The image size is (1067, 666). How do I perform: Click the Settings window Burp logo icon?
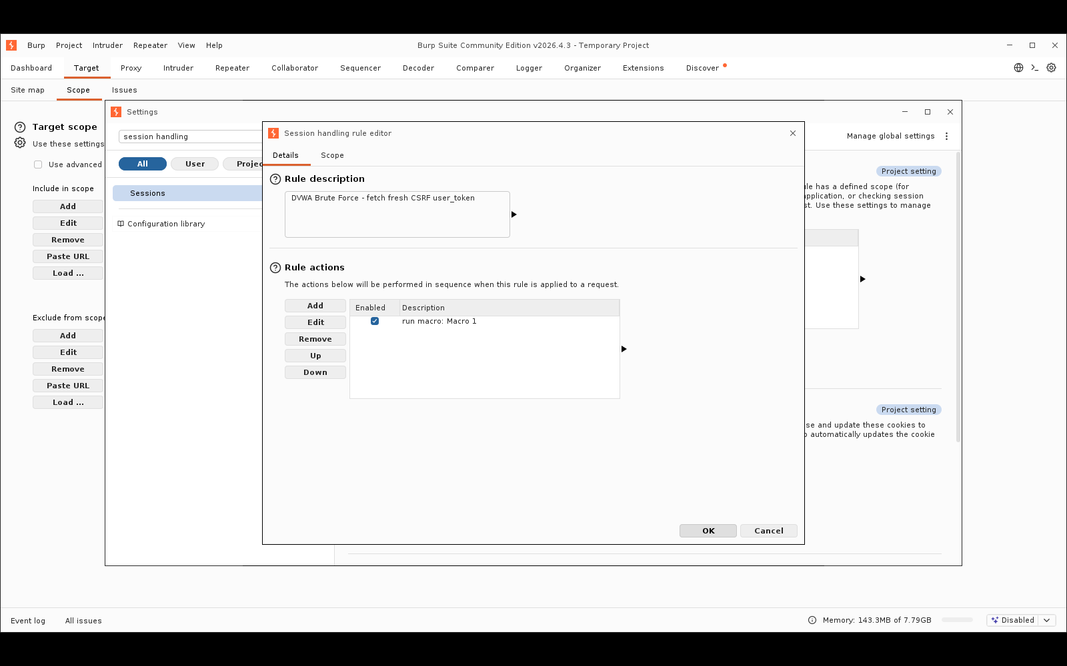[116, 112]
